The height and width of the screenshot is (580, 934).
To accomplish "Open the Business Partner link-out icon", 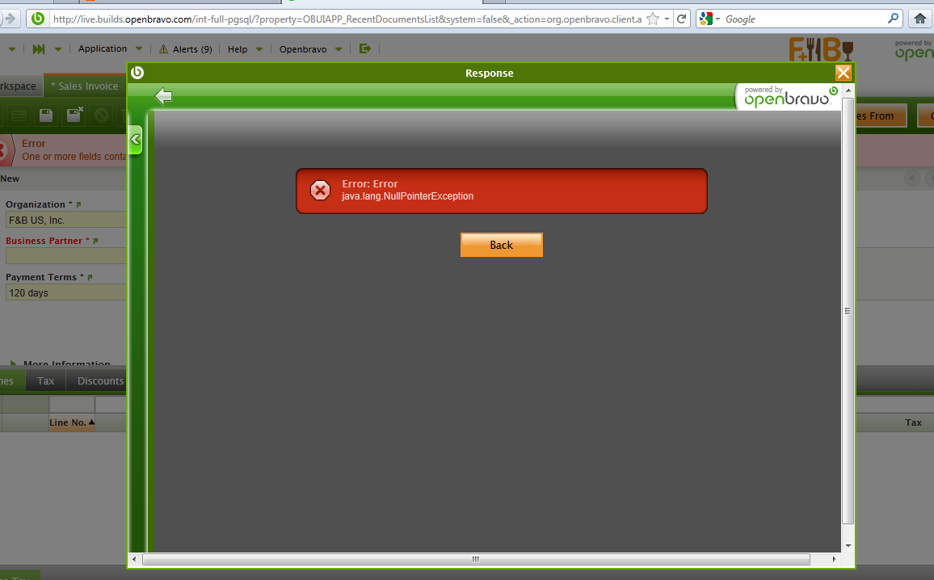I will (x=95, y=241).
